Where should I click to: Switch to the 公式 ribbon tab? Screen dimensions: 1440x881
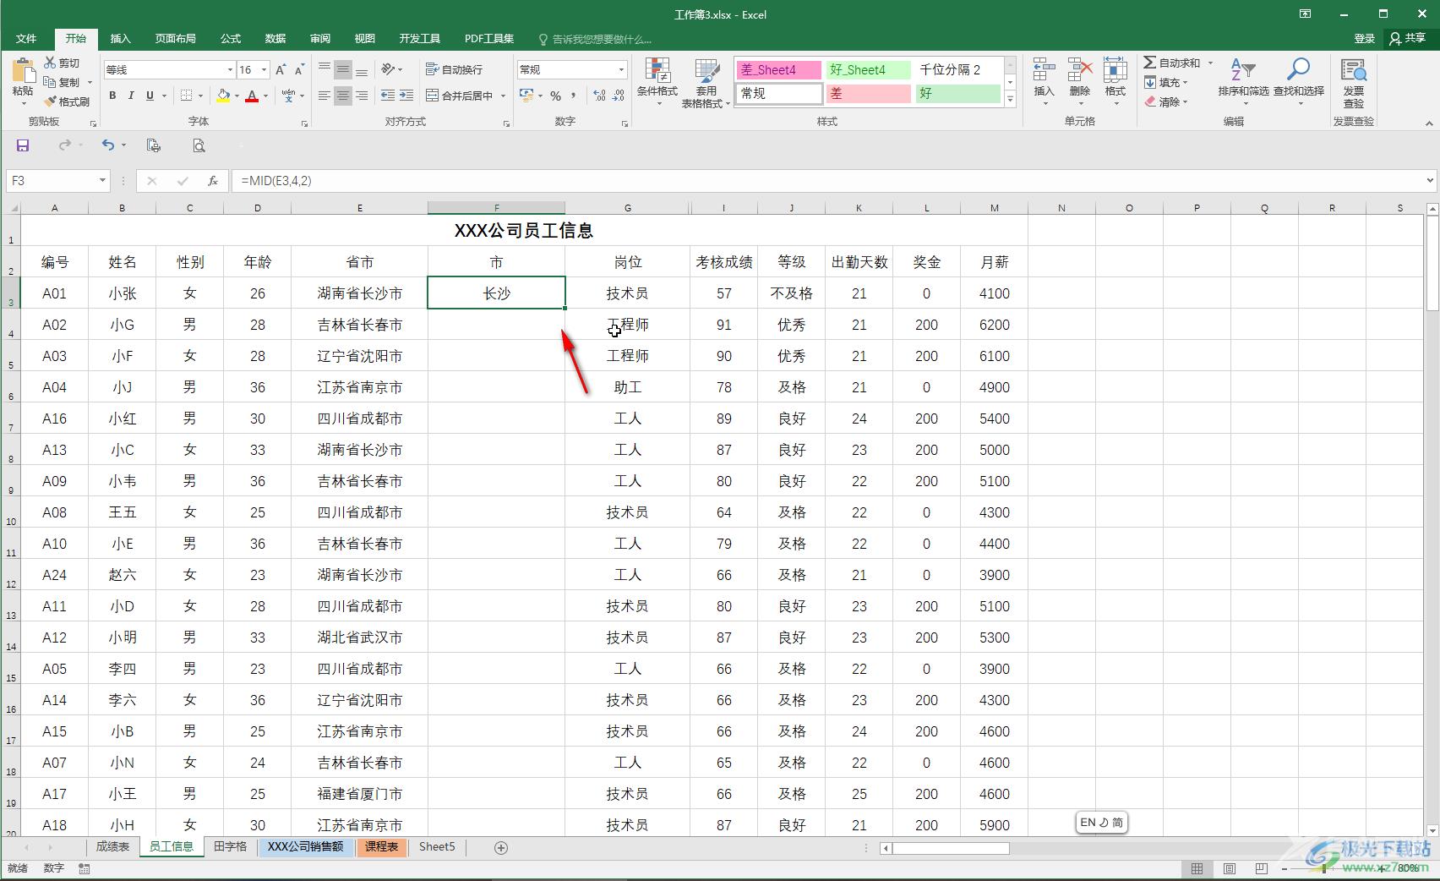[x=231, y=38]
